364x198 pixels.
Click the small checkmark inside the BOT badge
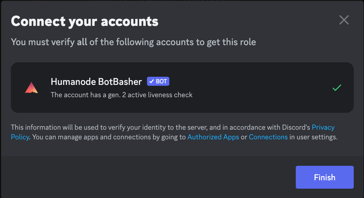point(152,82)
